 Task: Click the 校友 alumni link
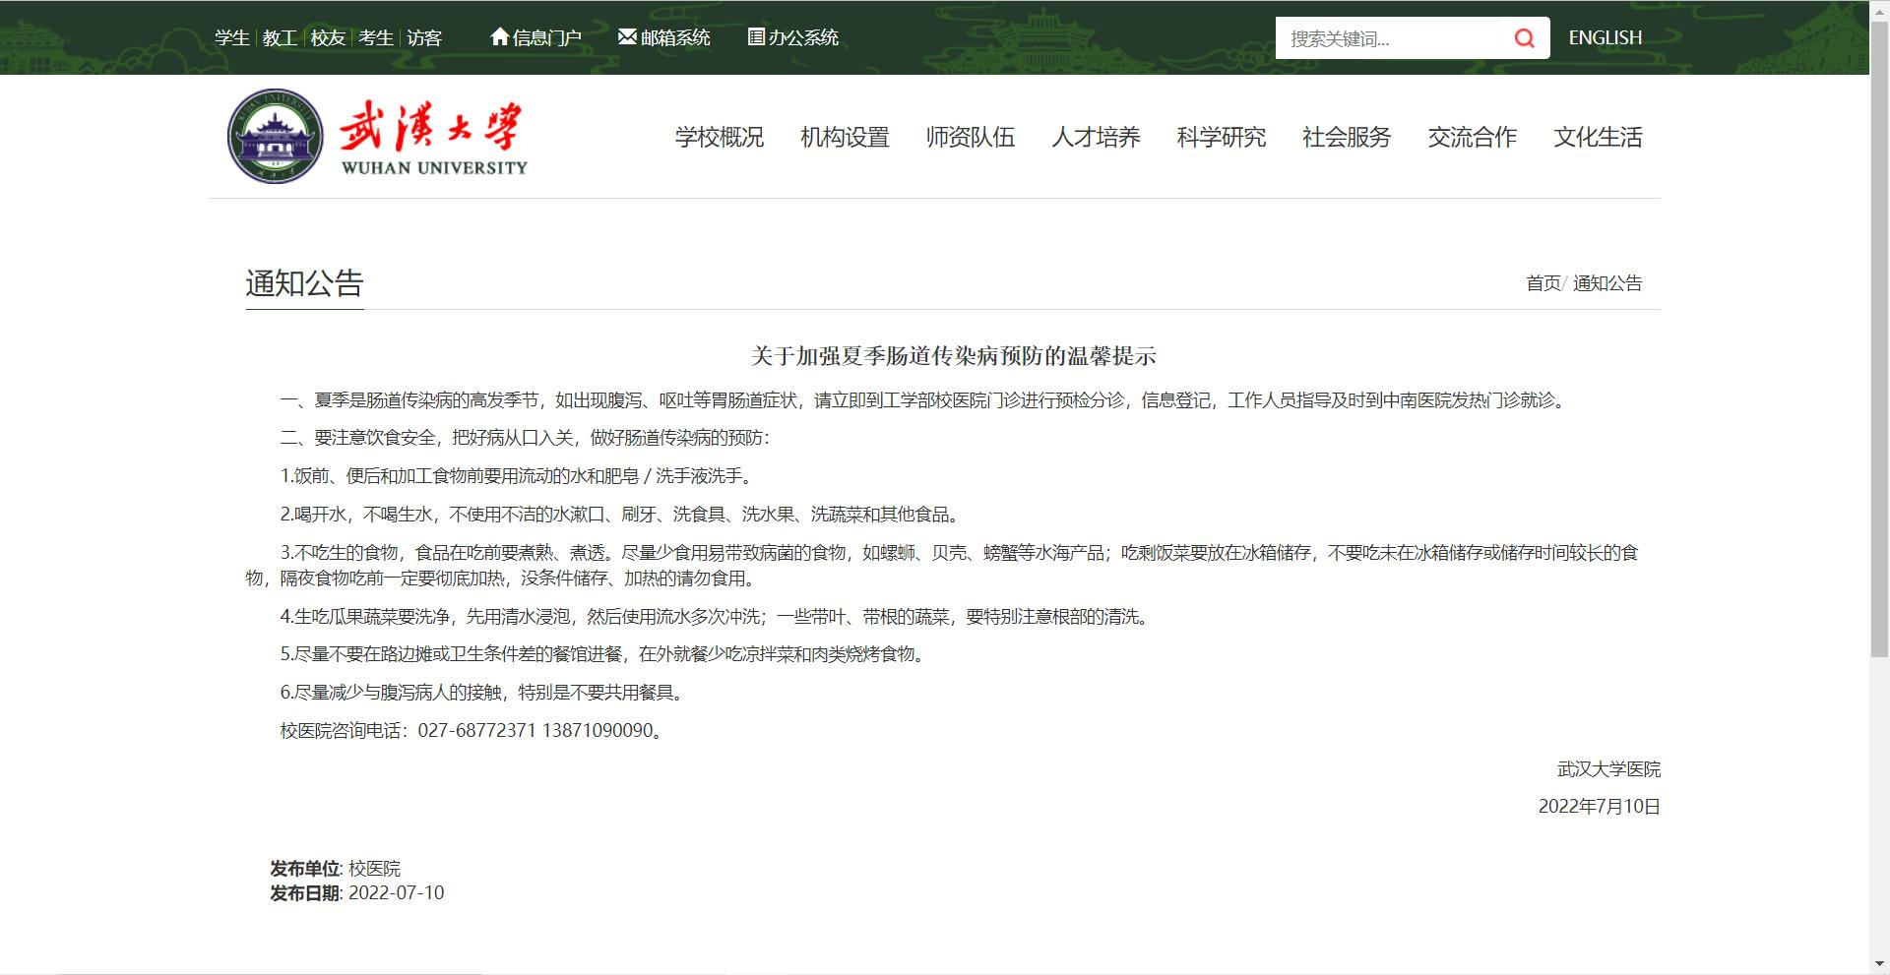[x=326, y=37]
